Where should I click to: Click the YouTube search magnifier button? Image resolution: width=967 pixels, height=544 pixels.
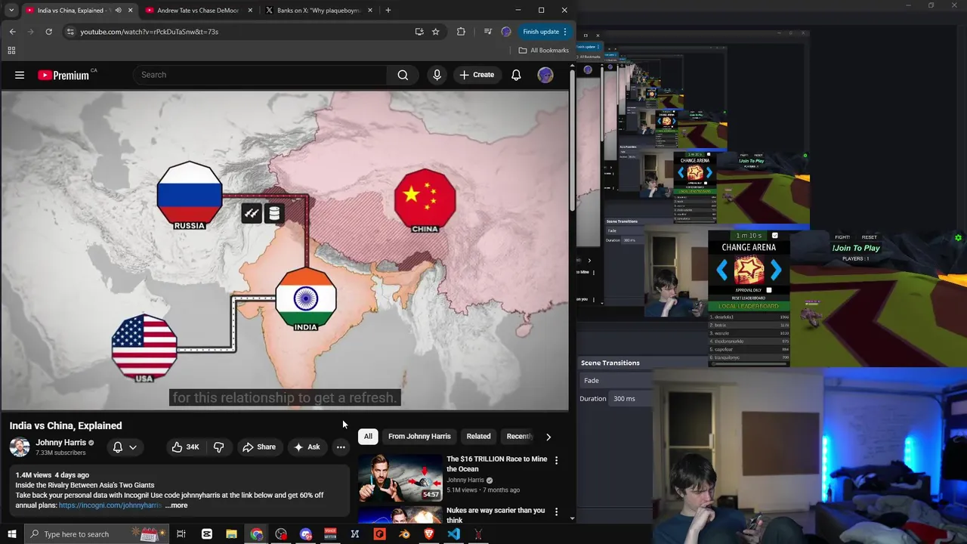(x=403, y=75)
